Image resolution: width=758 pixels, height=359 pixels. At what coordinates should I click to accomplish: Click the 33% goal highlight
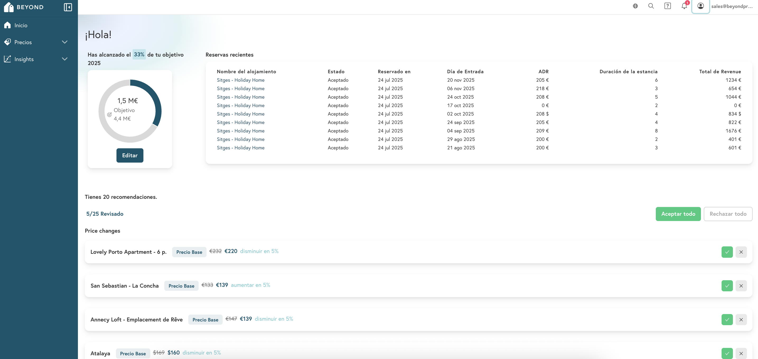point(139,54)
